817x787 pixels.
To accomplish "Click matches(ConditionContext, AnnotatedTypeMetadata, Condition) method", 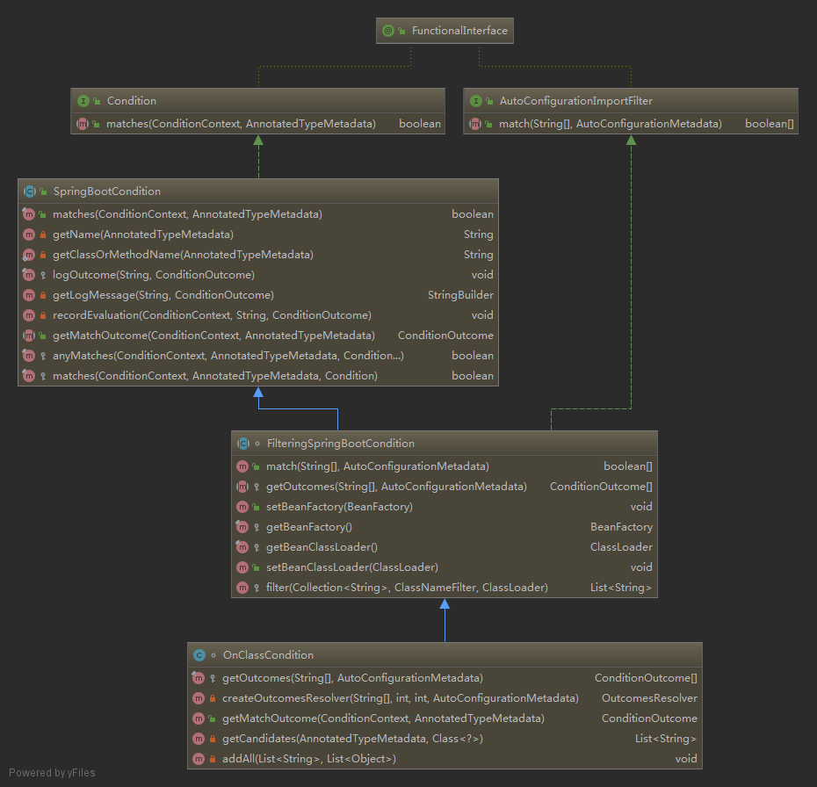I will click(214, 376).
